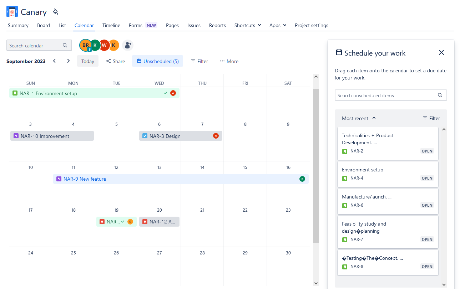
Task: Change sort order via Most recent chevron
Action: click(x=374, y=118)
